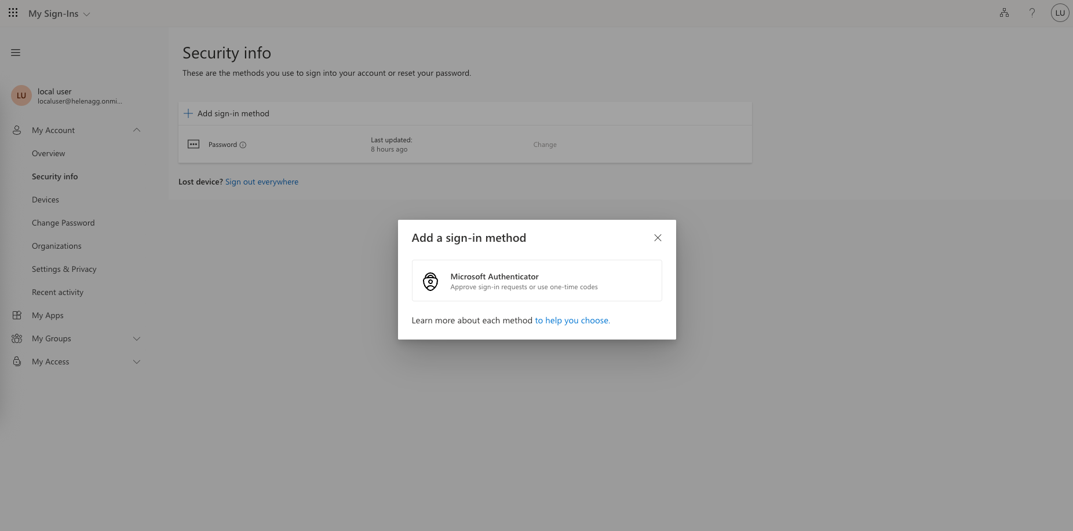Collapse the My Account section chevron
The image size is (1073, 531).
[137, 130]
